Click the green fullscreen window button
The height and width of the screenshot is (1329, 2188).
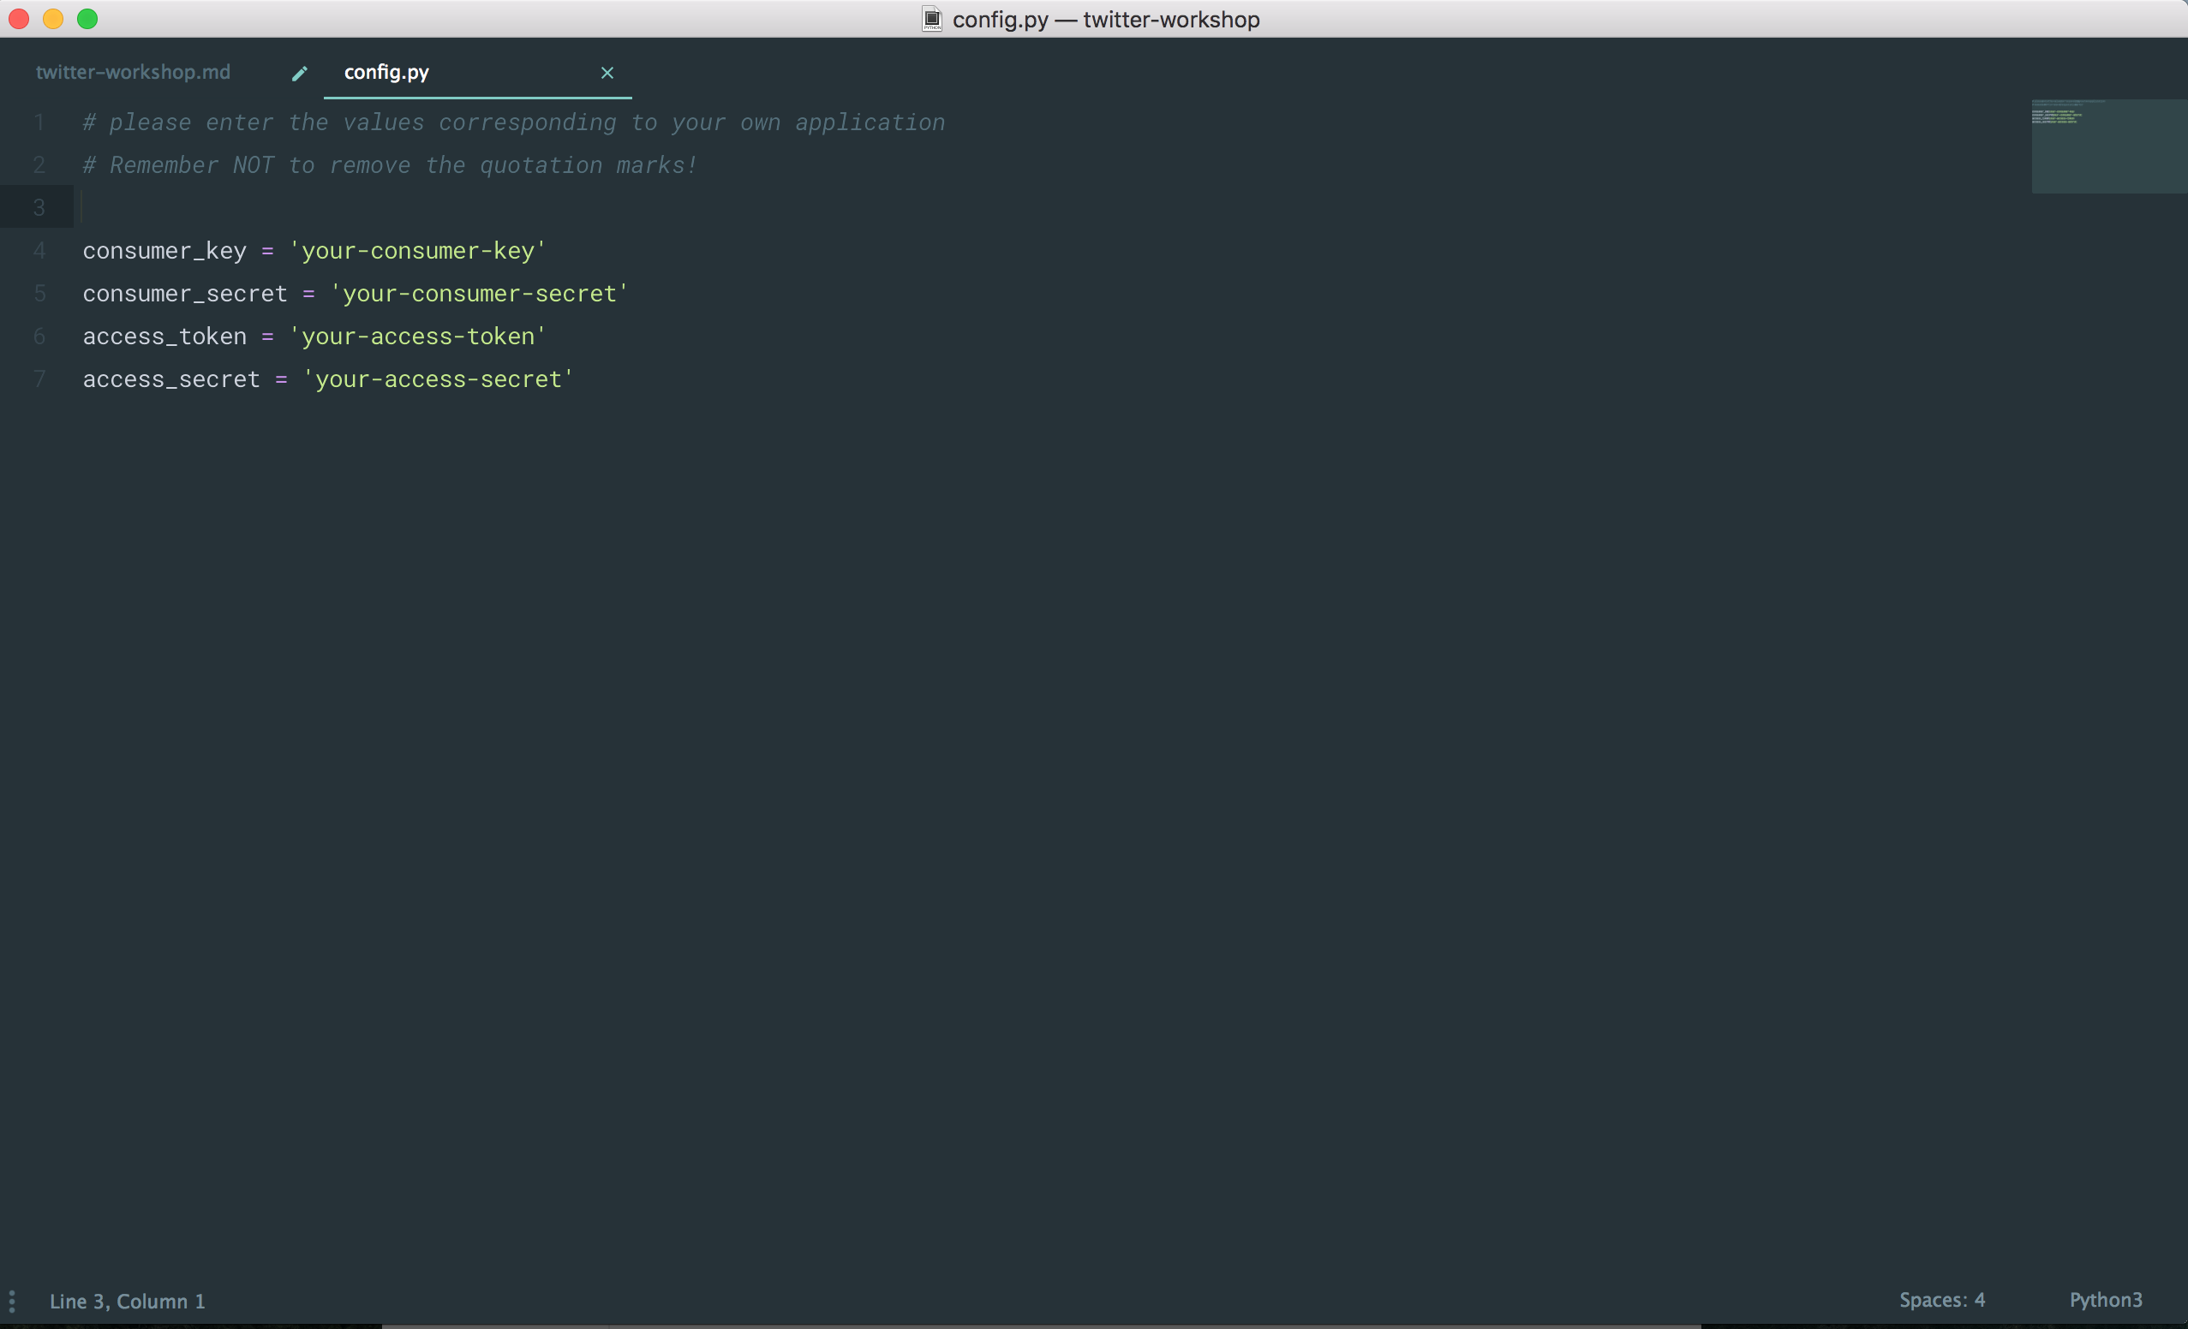click(x=87, y=19)
